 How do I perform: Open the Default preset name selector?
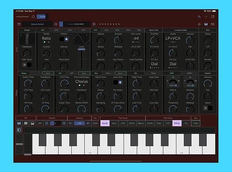[x=37, y=24]
